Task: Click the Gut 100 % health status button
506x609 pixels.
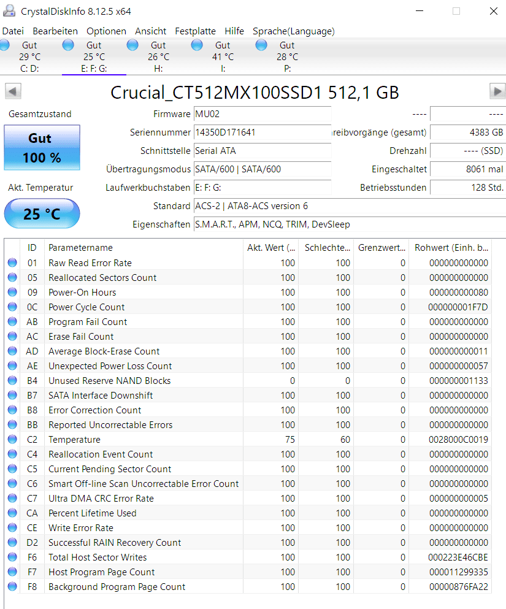Action: click(x=42, y=148)
